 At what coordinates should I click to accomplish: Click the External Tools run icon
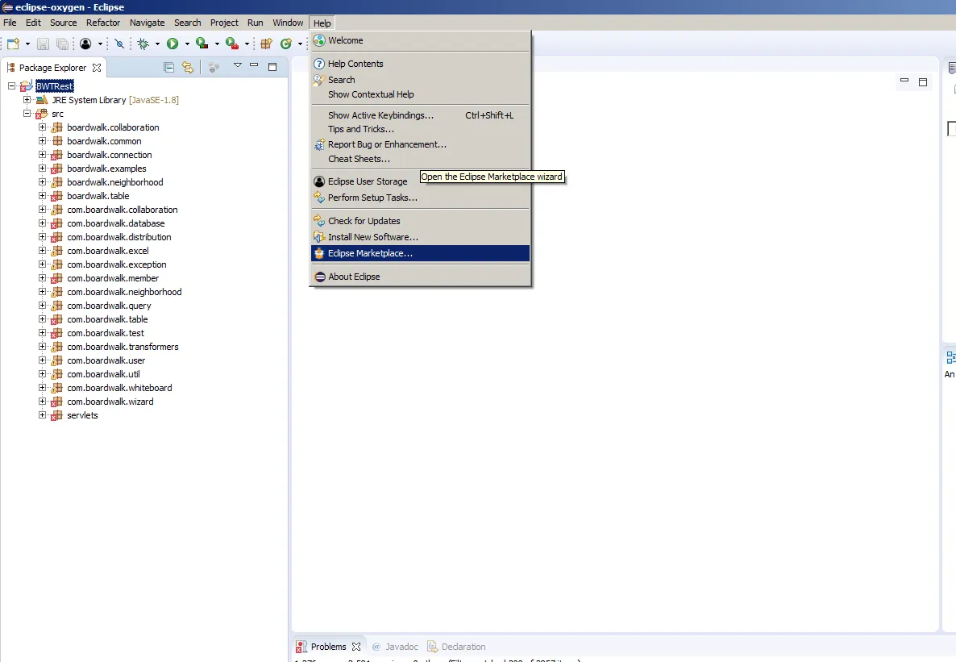tap(231, 44)
